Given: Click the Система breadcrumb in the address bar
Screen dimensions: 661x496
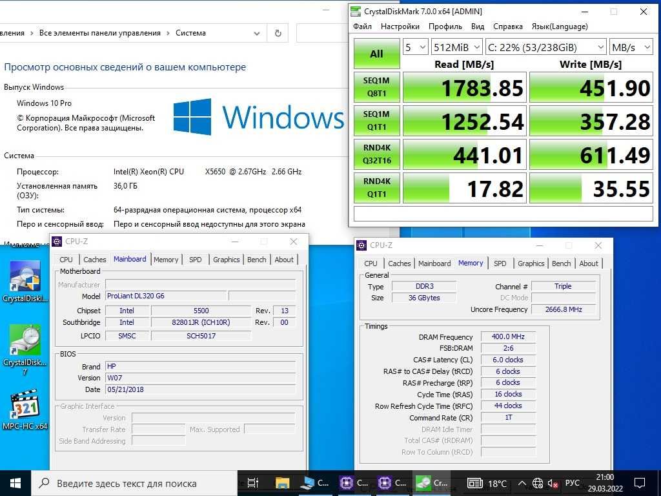Looking at the screenshot, I should (190, 33).
